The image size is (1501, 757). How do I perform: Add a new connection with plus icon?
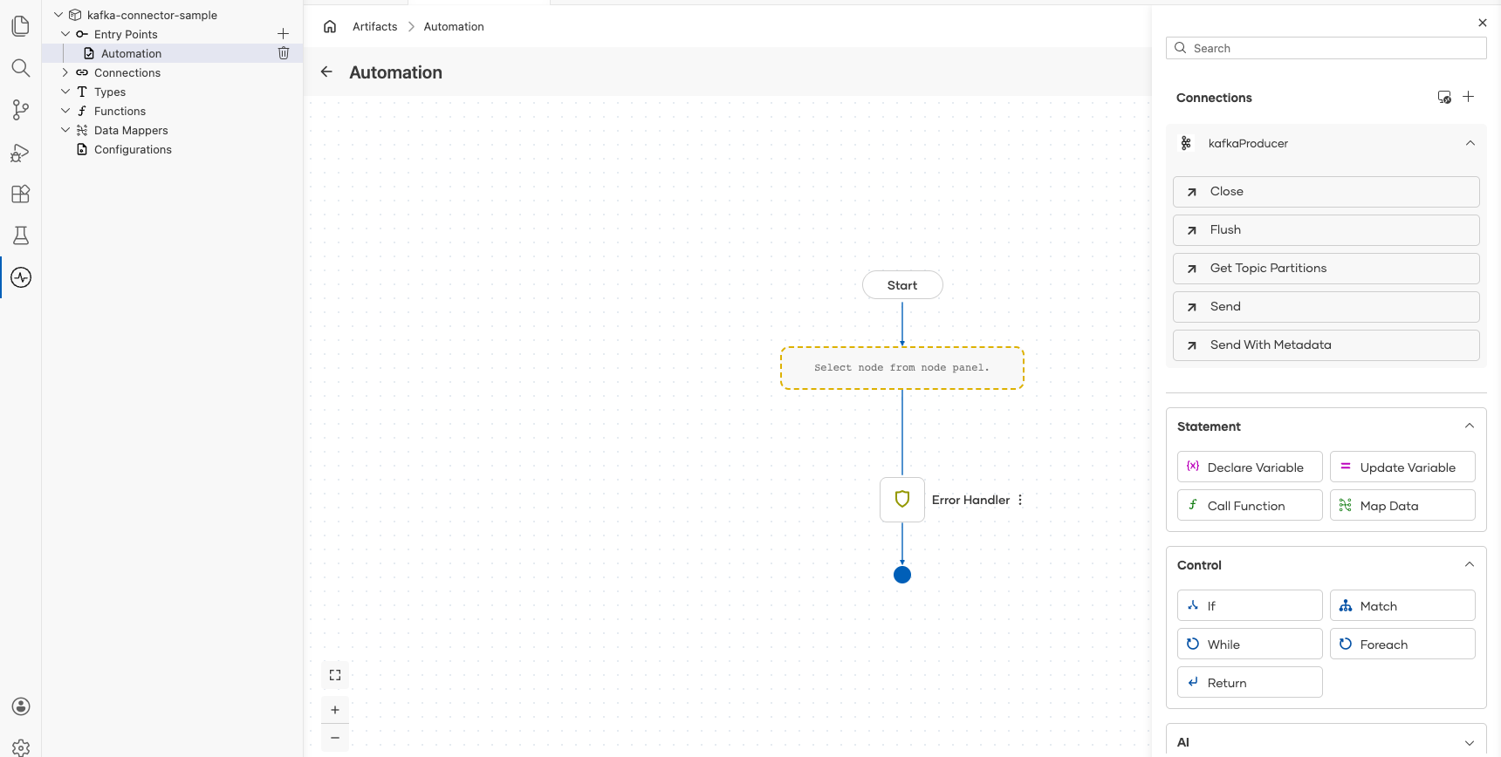coord(1468,97)
